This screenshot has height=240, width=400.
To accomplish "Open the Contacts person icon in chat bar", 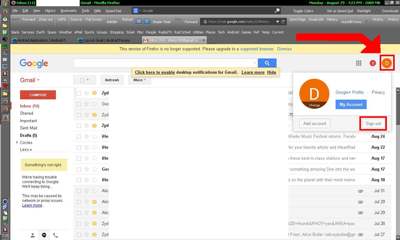I will 32,235.
